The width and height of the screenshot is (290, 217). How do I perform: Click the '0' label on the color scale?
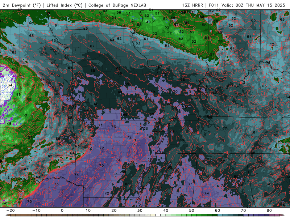[62, 210]
